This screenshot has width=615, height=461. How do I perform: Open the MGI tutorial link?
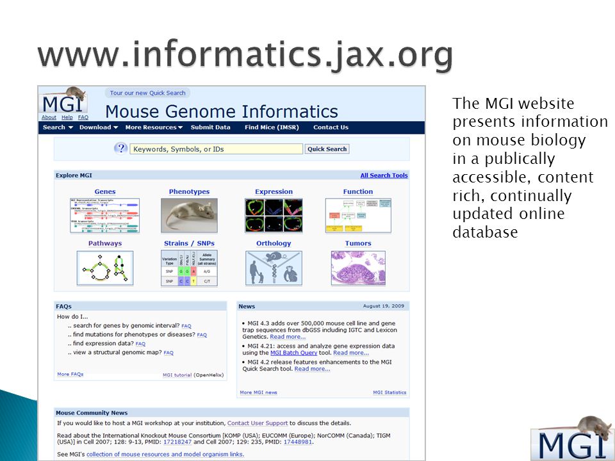point(177,375)
